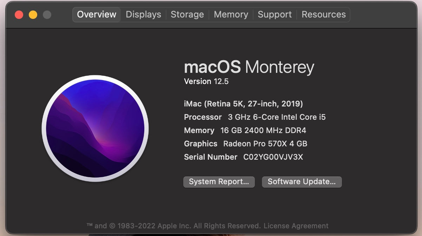
Task: Open the Resources tab
Action: point(323,14)
